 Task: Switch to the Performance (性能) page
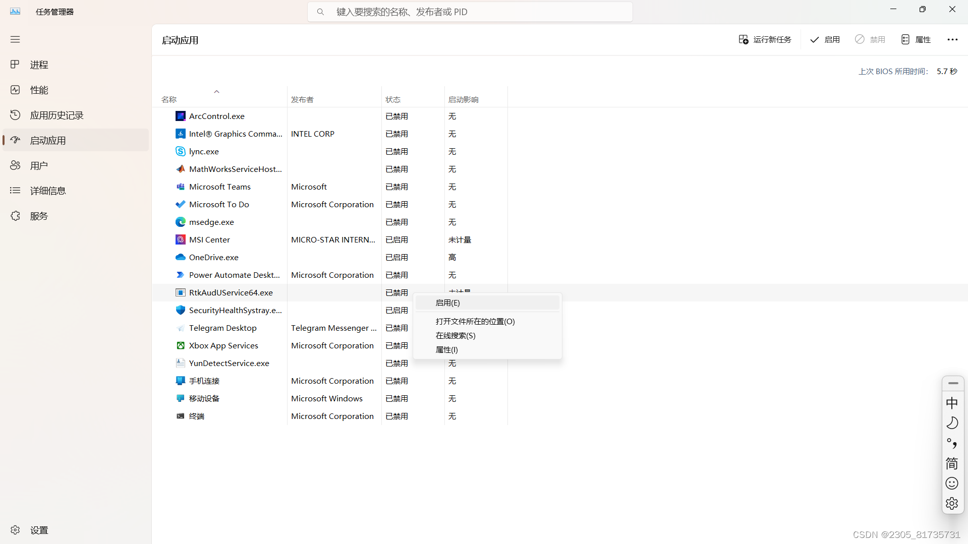click(76, 90)
